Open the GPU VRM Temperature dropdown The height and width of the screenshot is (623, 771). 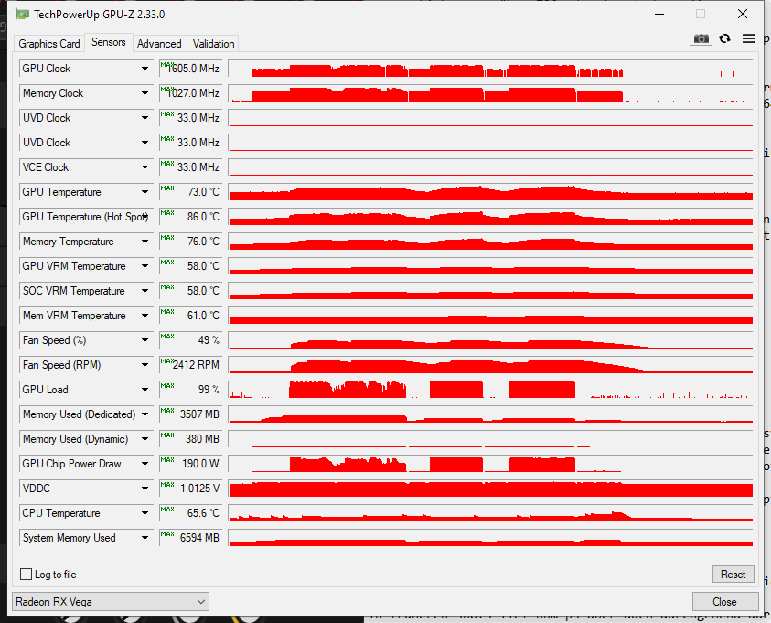click(x=145, y=266)
